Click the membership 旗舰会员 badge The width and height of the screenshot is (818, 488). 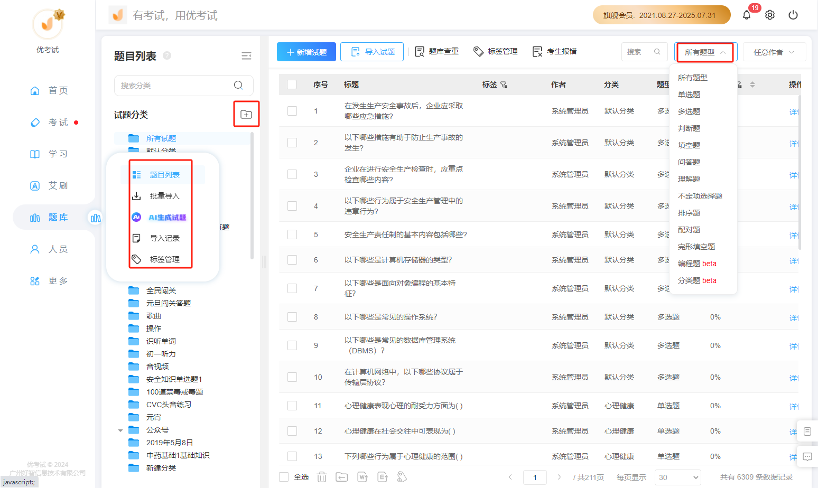pos(662,15)
